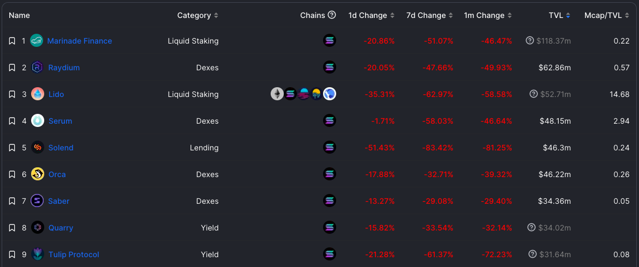The height and width of the screenshot is (267, 639).
Task: Click the Orca protocol logo icon
Action: (x=37, y=174)
